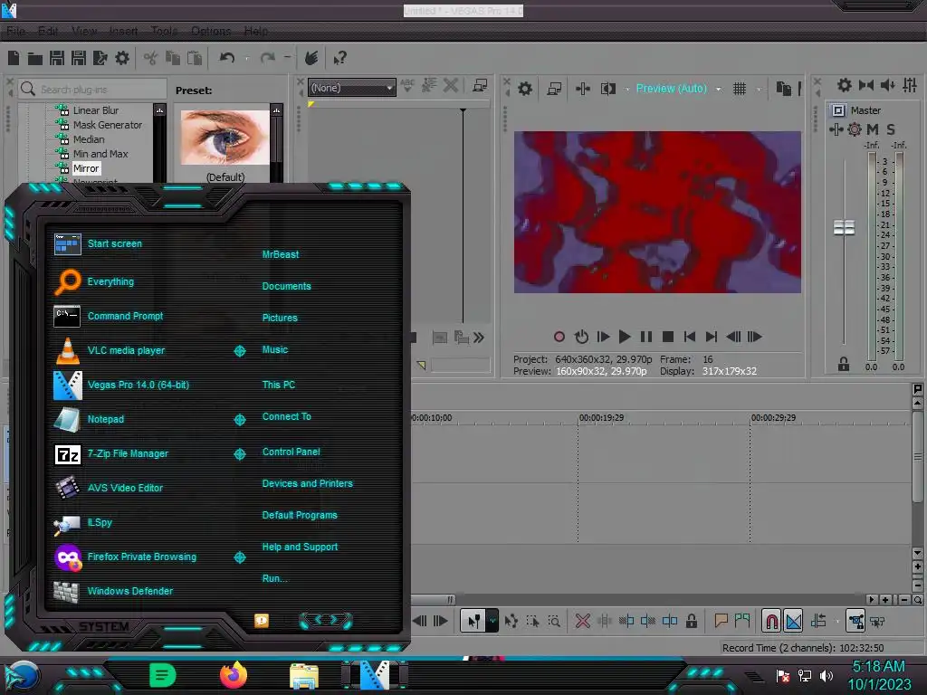Click Record button in preview transport
The image size is (927, 695).
click(x=559, y=337)
